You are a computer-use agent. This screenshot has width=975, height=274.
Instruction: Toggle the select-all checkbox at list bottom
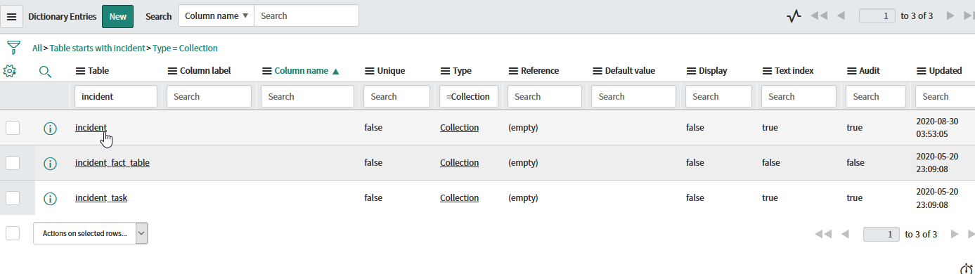pos(13,233)
